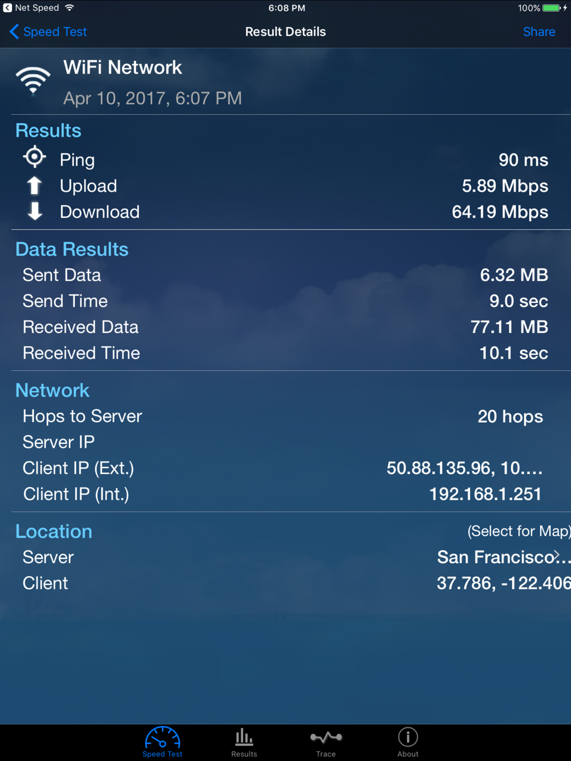Switch to the Trace tab
571x761 pixels.
point(326,742)
